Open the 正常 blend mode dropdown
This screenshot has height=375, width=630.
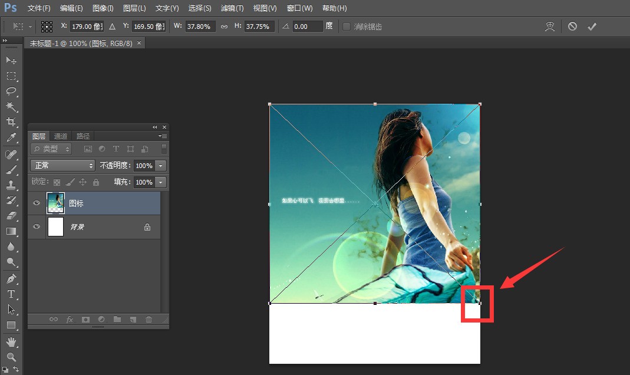click(x=62, y=165)
